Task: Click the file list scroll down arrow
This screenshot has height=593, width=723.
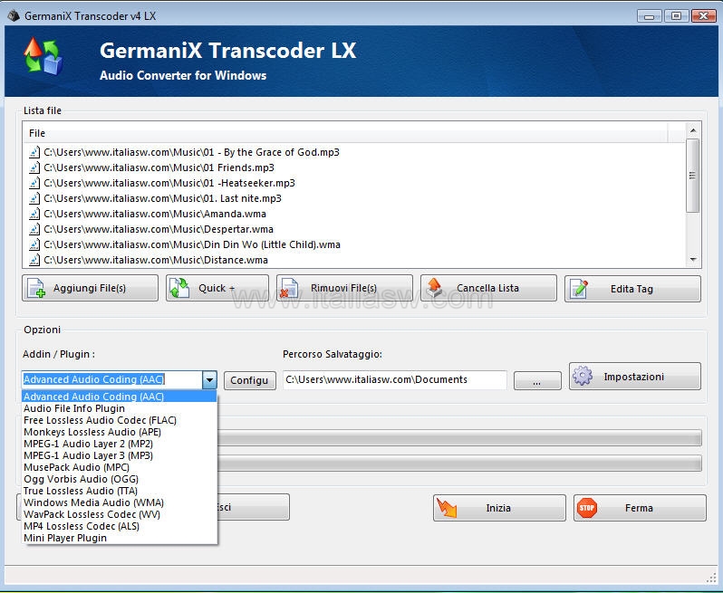Action: click(x=693, y=260)
